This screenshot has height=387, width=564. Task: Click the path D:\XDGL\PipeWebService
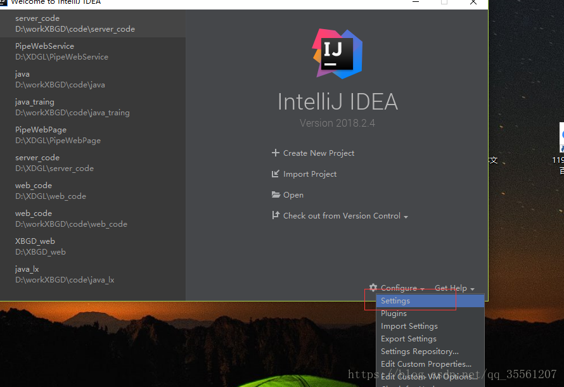(x=61, y=57)
